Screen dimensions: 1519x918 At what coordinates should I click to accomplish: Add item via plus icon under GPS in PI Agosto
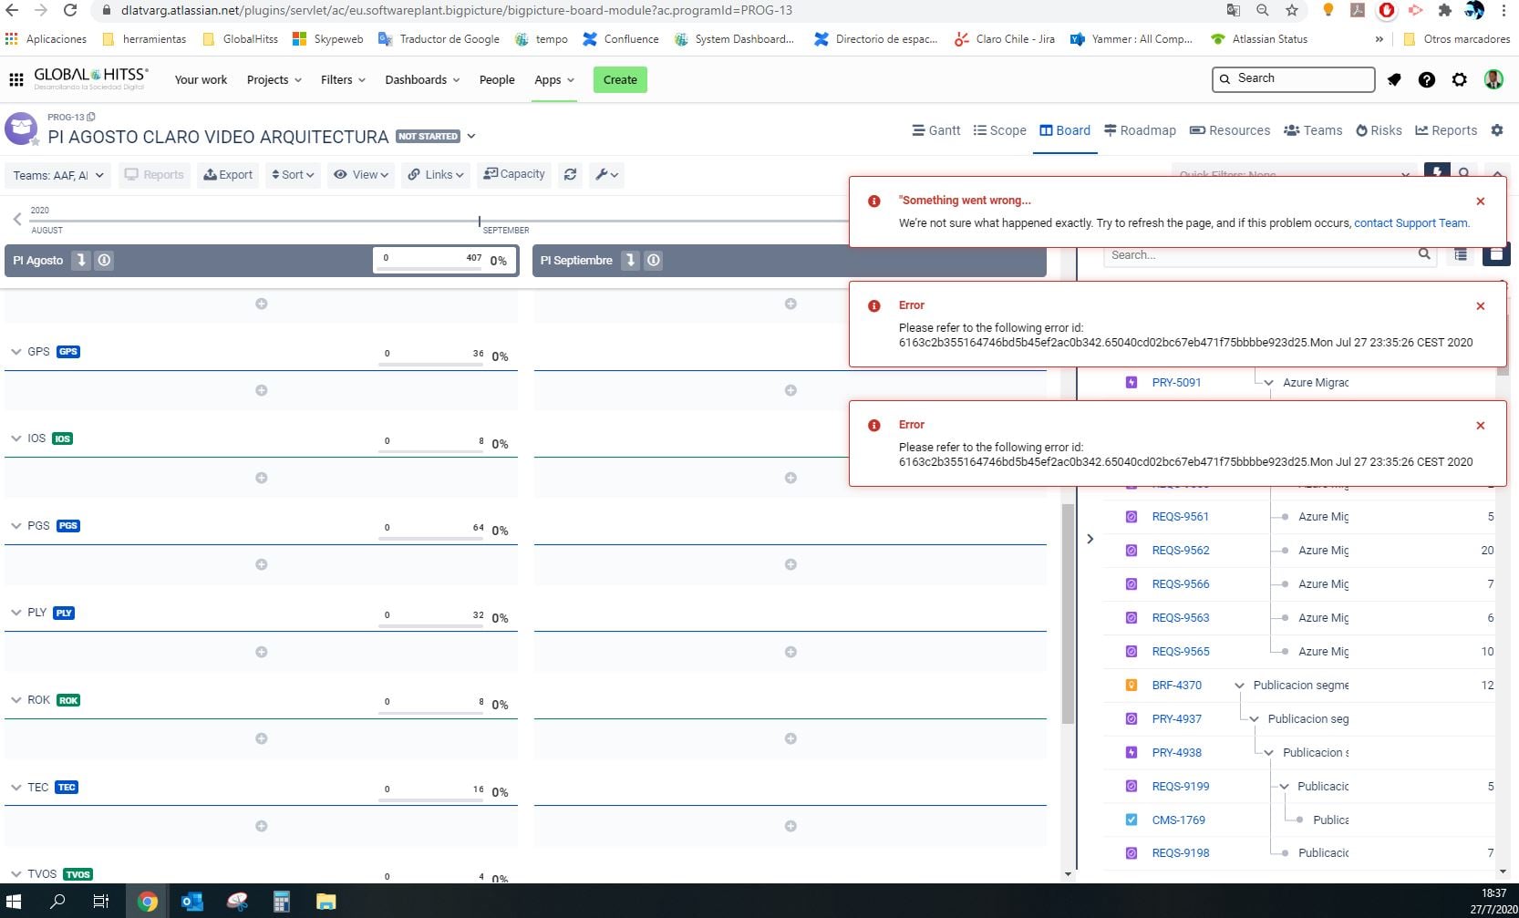pyautogui.click(x=262, y=390)
